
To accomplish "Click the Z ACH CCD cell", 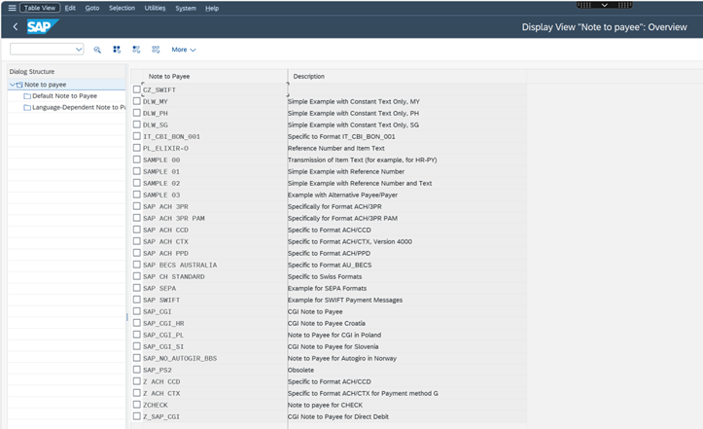I will coord(214,381).
